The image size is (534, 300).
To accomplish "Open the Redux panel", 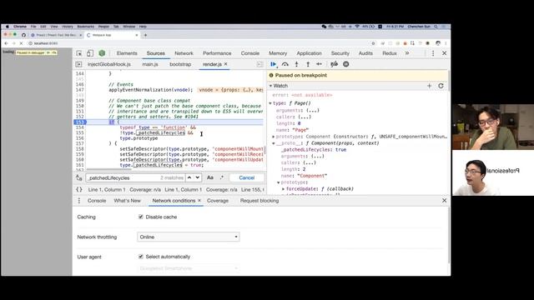I will [390, 53].
